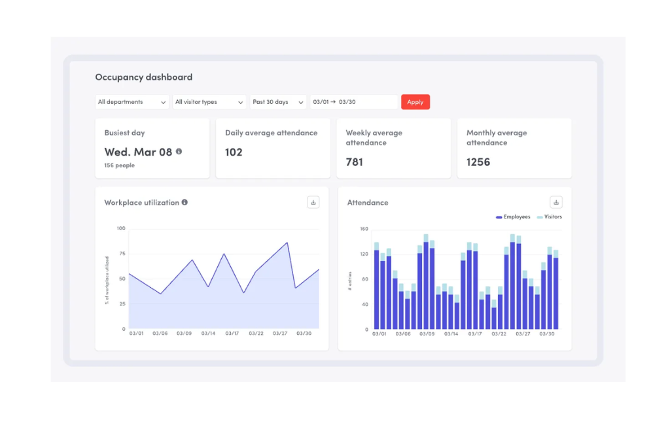Click the Attendance chart download icon

[555, 203]
